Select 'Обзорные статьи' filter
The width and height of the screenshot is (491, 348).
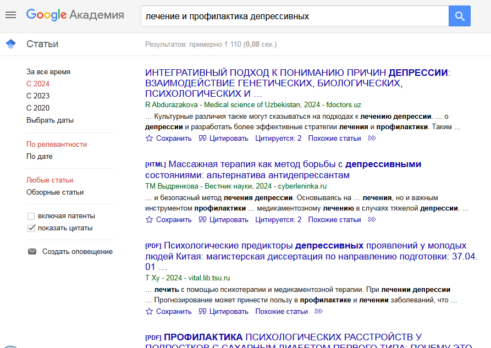[55, 192]
